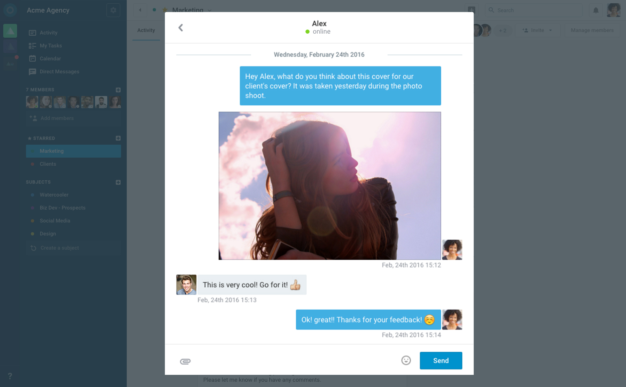Click the Wednesday, February 24th 2016 date
The image size is (626, 387).
click(x=319, y=55)
